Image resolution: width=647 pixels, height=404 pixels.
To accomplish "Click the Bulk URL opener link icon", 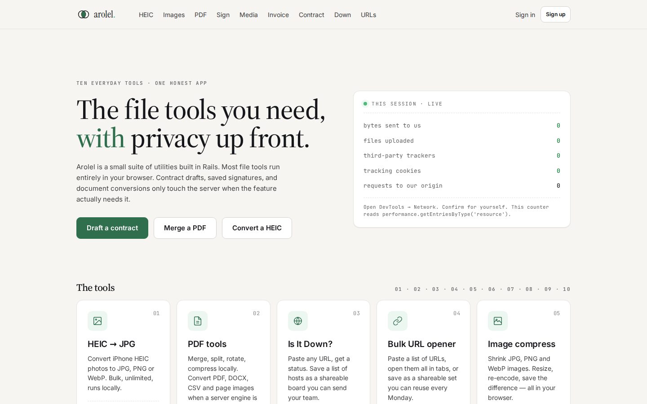I will click(x=398, y=321).
